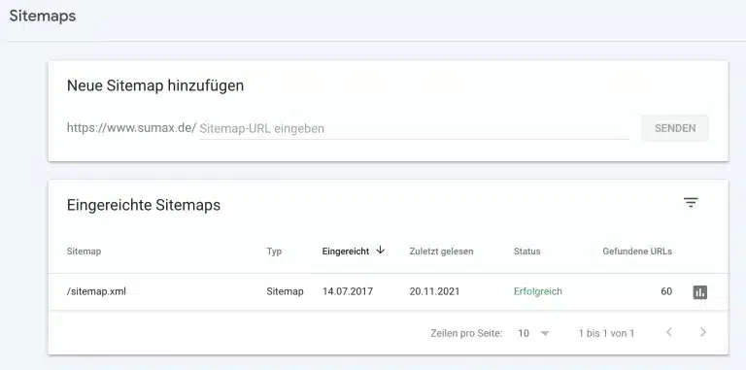746x370 pixels.
Task: Sort by Zuletzt gelesen column header
Action: coord(441,252)
